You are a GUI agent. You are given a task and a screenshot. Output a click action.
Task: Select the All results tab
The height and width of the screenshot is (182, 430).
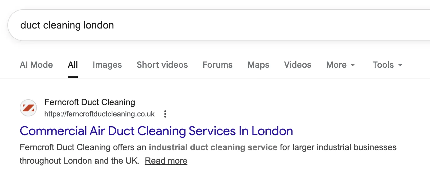73,65
